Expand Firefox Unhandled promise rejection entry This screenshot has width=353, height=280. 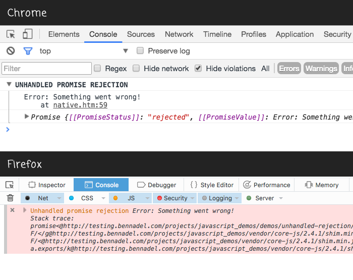click(25, 210)
